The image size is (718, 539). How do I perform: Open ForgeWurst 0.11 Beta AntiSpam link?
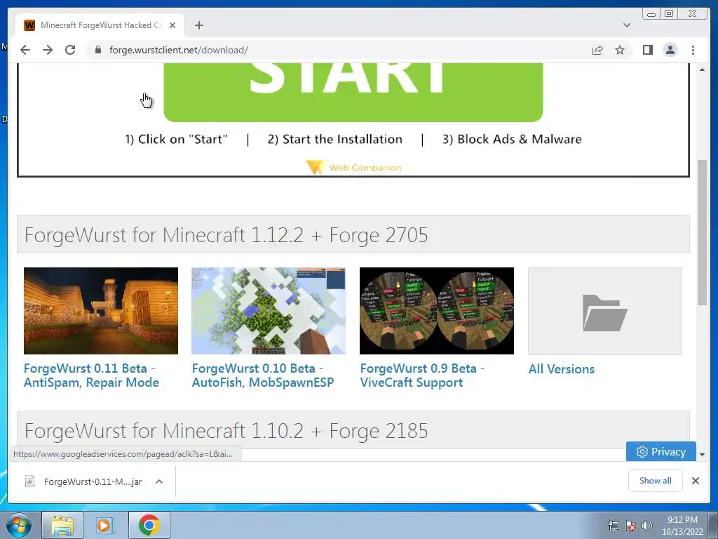pyautogui.click(x=92, y=375)
